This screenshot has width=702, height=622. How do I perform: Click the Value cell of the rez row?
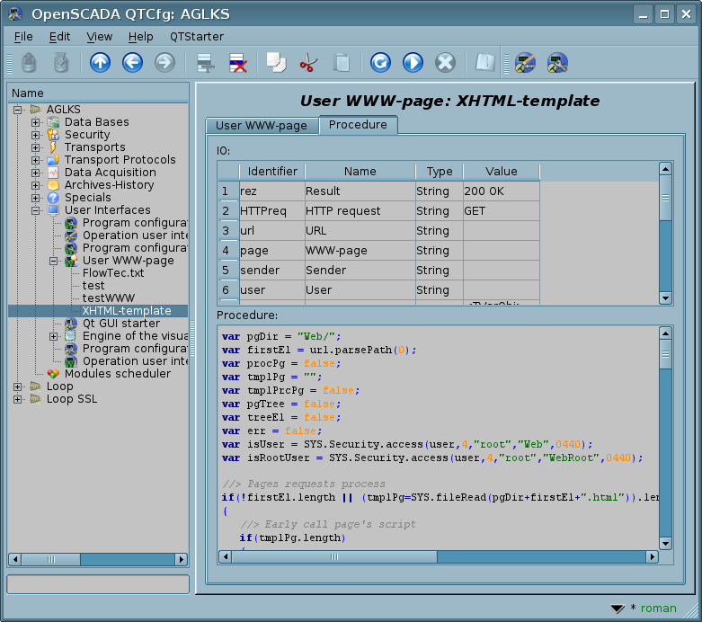tap(501, 191)
